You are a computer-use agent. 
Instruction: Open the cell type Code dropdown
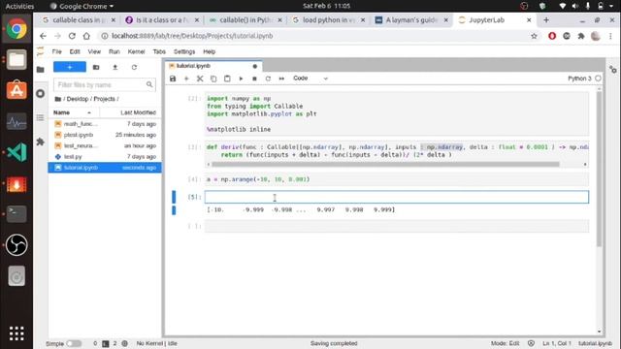(x=310, y=79)
